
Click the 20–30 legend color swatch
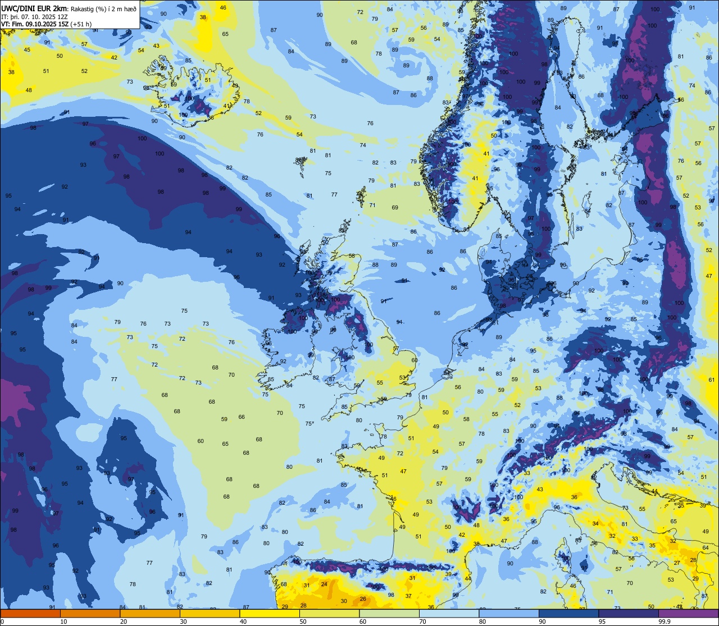(150, 614)
